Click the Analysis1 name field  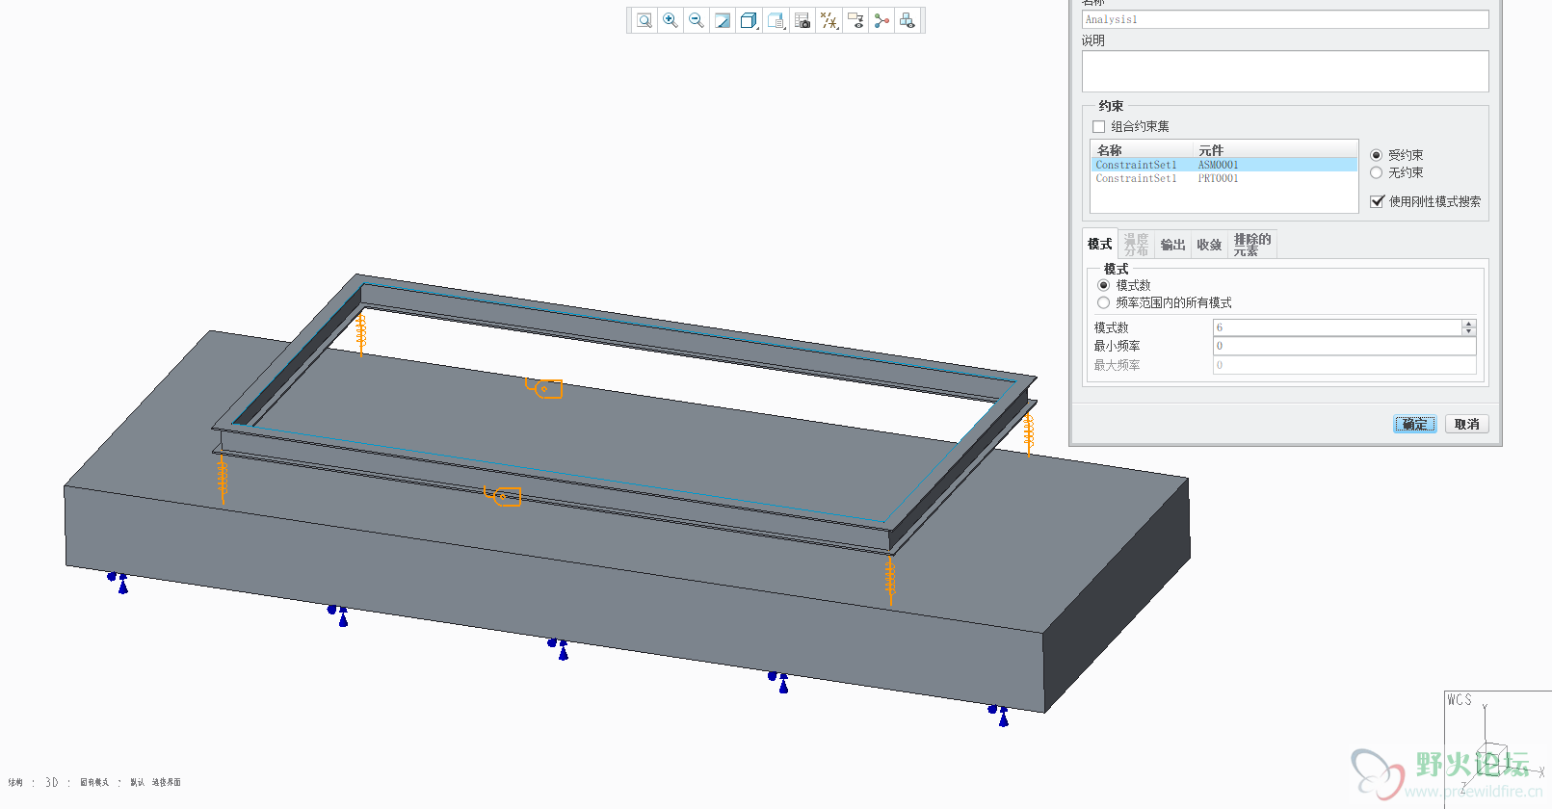pyautogui.click(x=1285, y=19)
